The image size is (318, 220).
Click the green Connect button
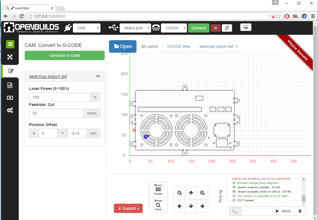pos(199,28)
